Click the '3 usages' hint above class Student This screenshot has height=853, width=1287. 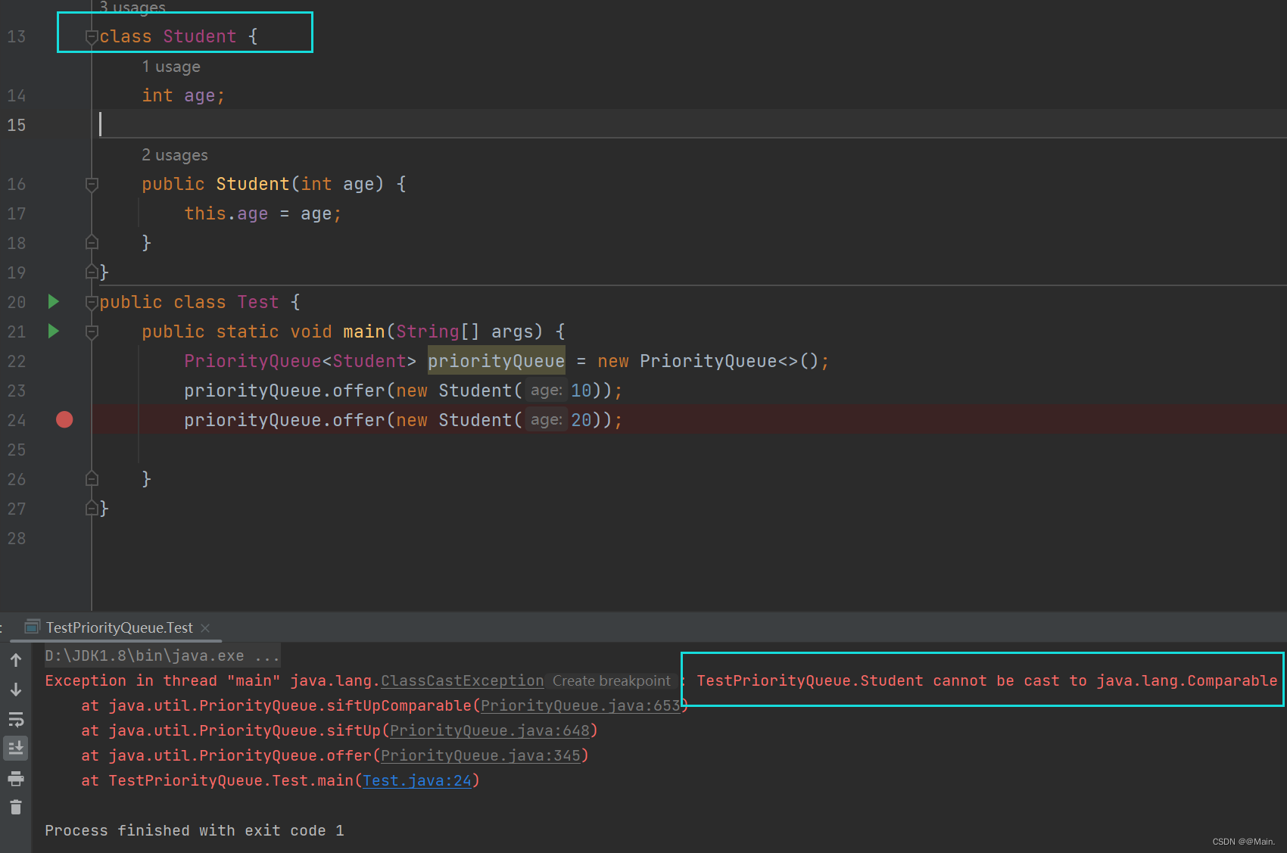(x=132, y=8)
